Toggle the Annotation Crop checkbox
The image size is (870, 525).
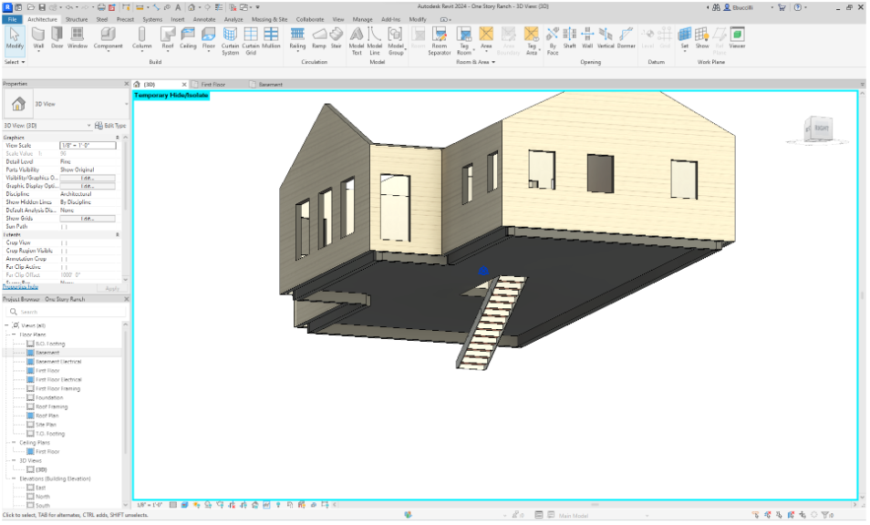[65, 259]
